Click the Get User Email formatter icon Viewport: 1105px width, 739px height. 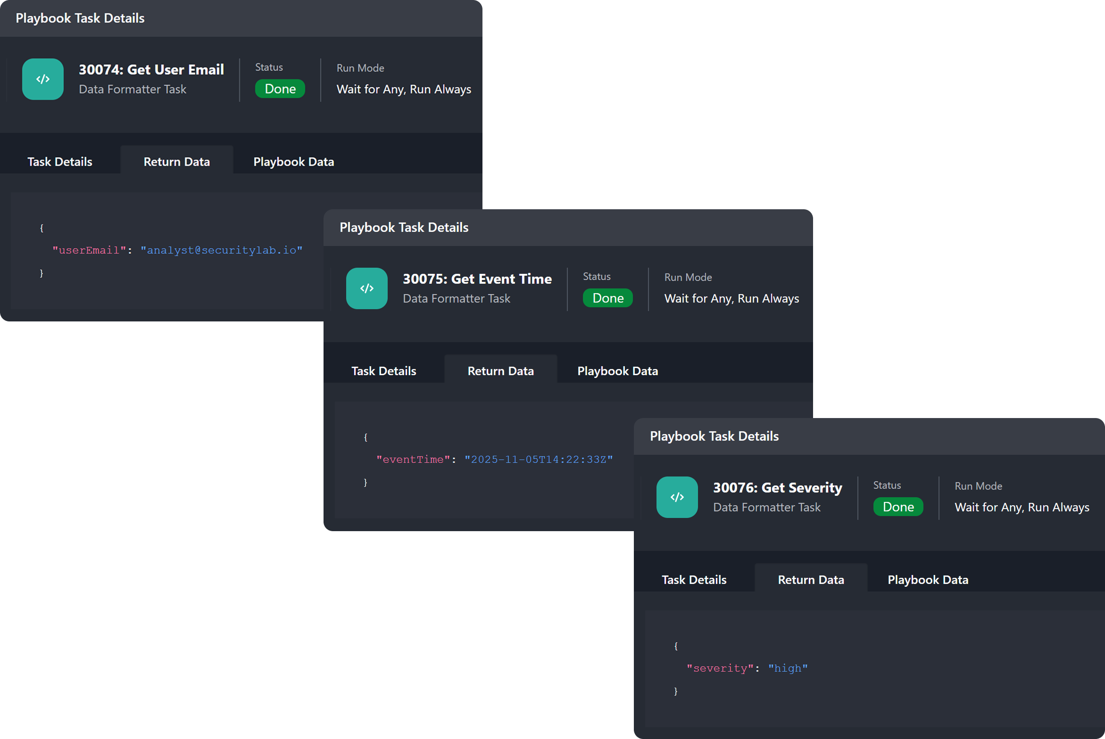pyautogui.click(x=43, y=79)
